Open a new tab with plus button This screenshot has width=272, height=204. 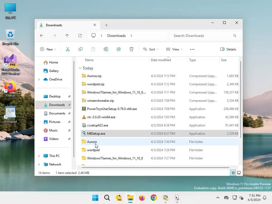pos(106,25)
